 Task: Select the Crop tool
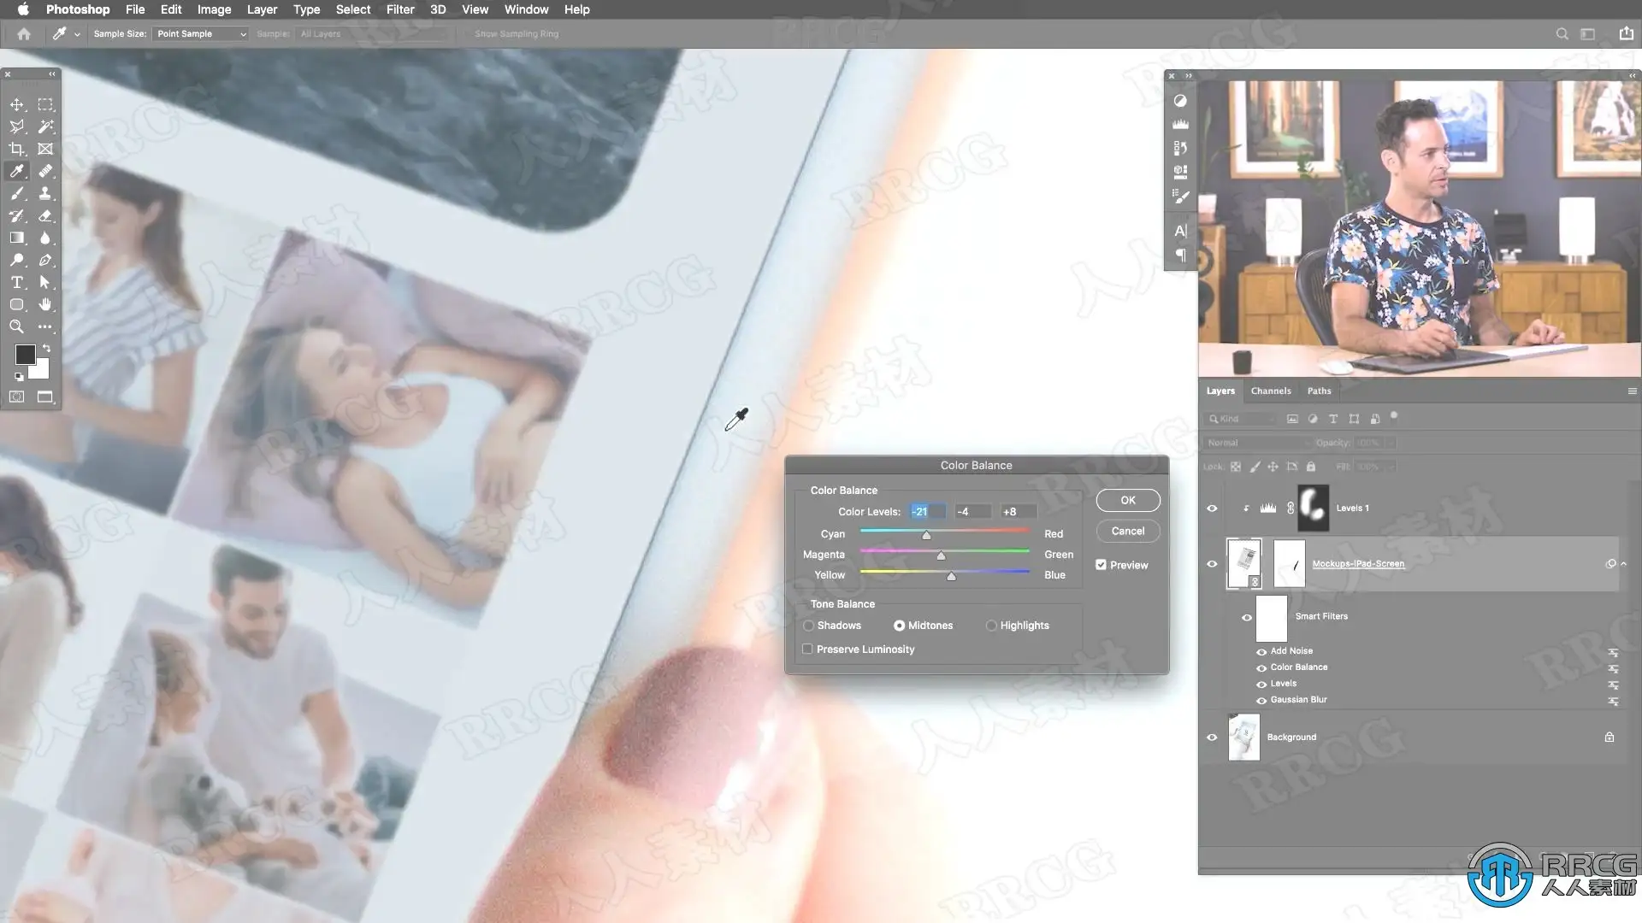pyautogui.click(x=17, y=149)
